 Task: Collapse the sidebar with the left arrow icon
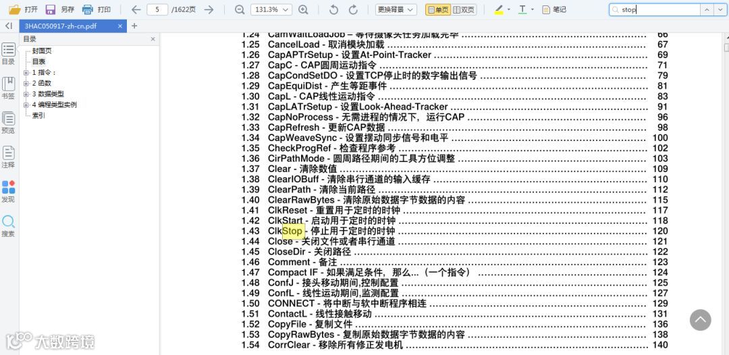click(9, 26)
